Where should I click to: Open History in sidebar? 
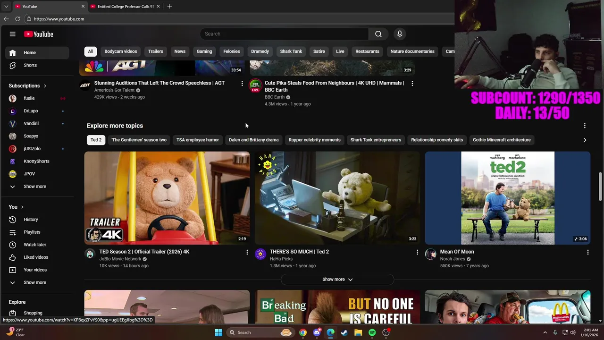tap(37, 220)
